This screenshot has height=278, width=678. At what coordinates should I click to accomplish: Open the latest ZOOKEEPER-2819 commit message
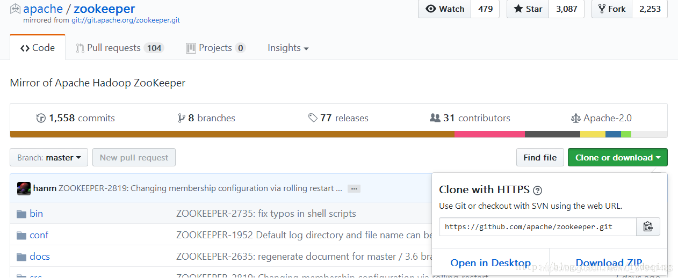coord(200,188)
